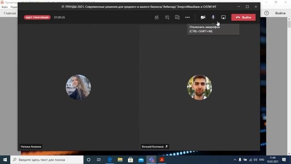This screenshot has height=164, width=291.
Task: Click Войти in the background window
Action: coord(280,13)
